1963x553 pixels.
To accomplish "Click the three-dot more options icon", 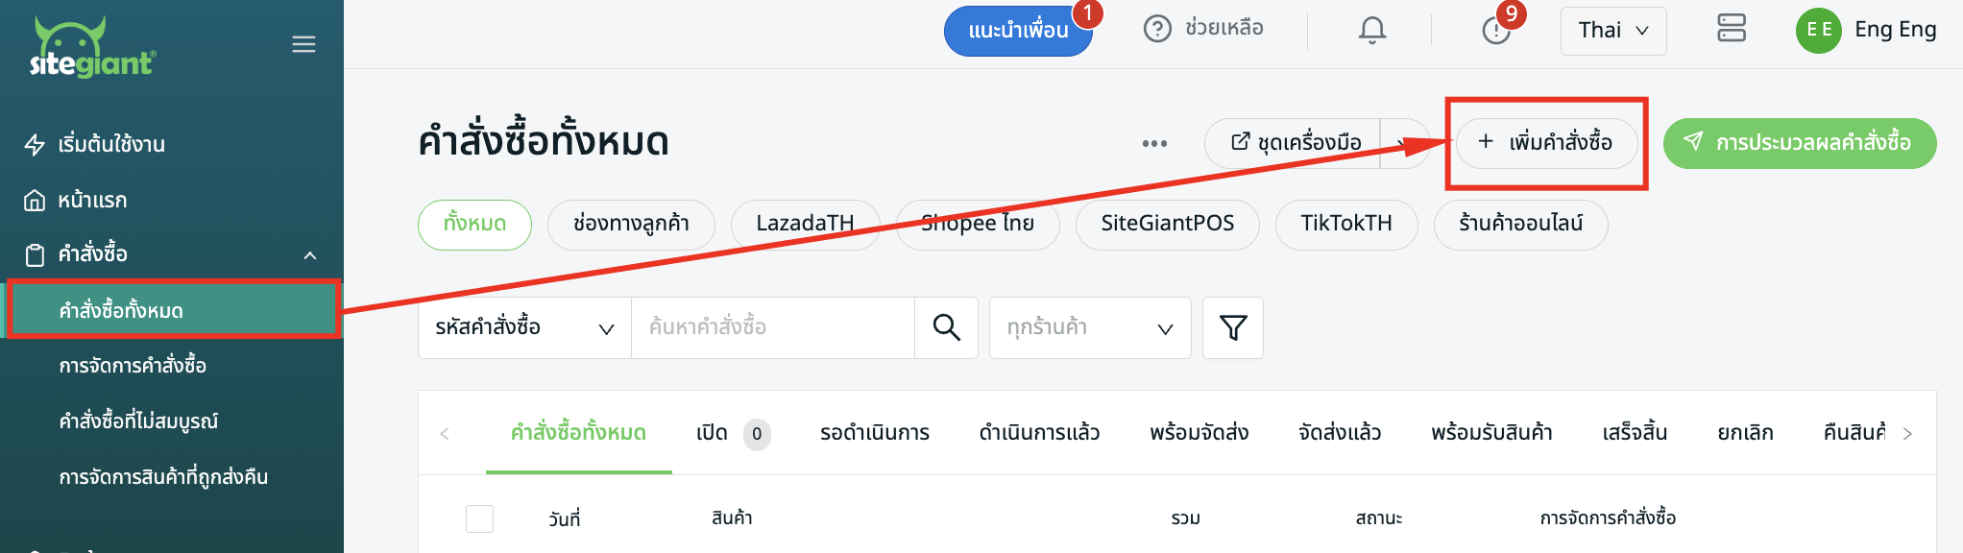I will click(1154, 143).
